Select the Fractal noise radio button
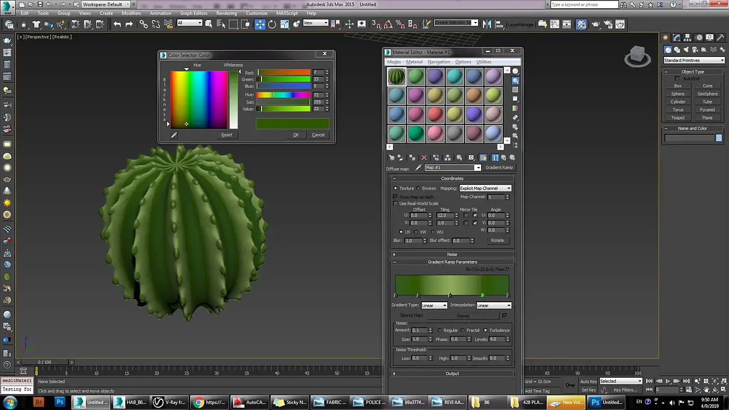Image resolution: width=729 pixels, height=410 pixels. point(462,330)
